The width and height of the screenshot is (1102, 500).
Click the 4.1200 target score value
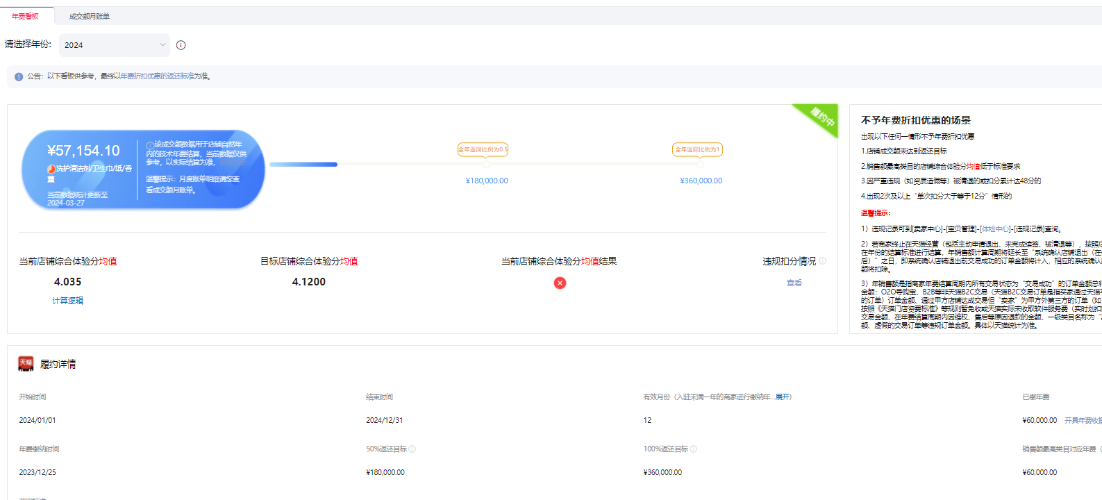[309, 282]
